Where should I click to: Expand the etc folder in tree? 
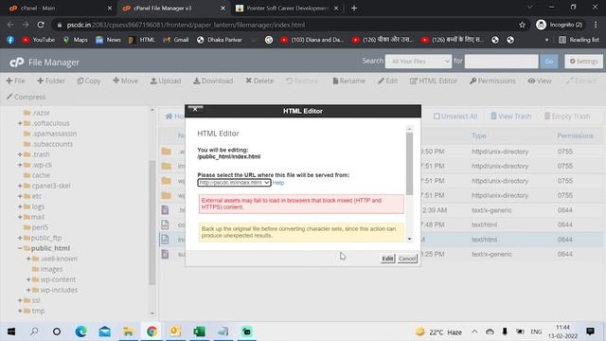click(x=20, y=196)
